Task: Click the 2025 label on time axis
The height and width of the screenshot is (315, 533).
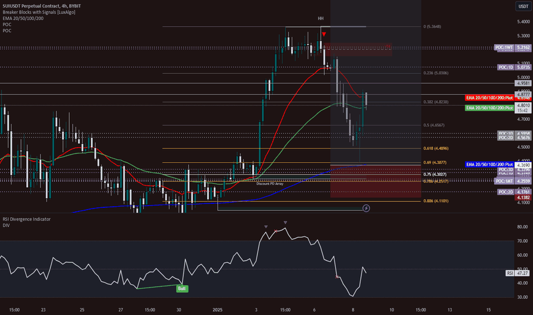Action: [217, 310]
